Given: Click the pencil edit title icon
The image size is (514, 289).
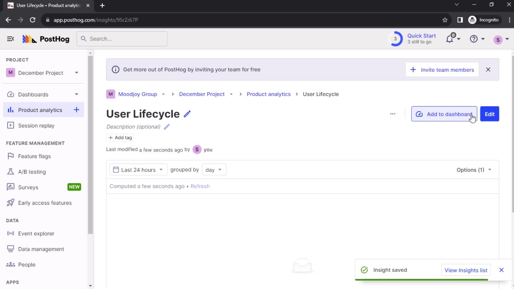Looking at the screenshot, I should coord(187,114).
